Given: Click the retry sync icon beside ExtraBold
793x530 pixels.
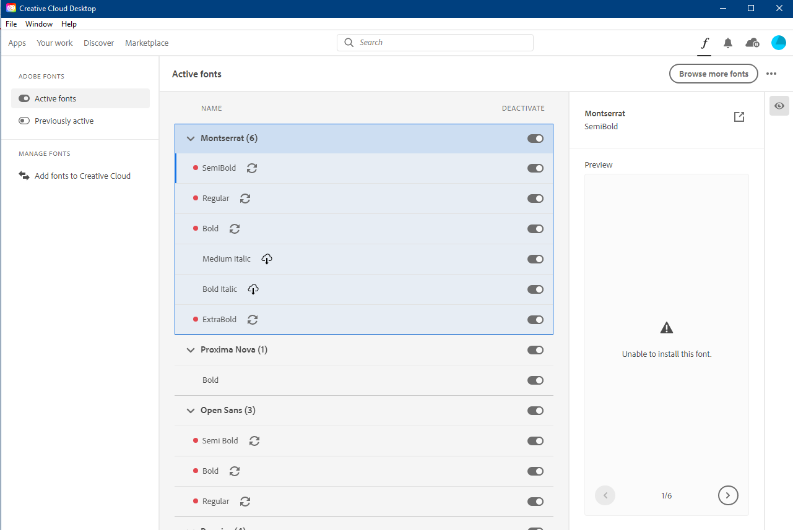Looking at the screenshot, I should [252, 320].
